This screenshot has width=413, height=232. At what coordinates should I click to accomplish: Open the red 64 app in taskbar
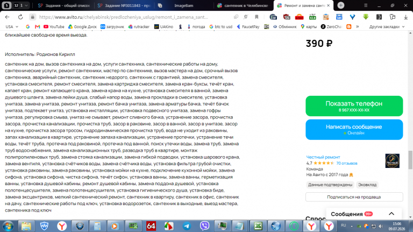(151, 226)
